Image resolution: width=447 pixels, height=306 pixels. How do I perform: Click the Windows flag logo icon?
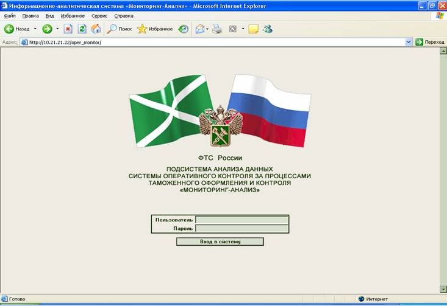point(440,16)
